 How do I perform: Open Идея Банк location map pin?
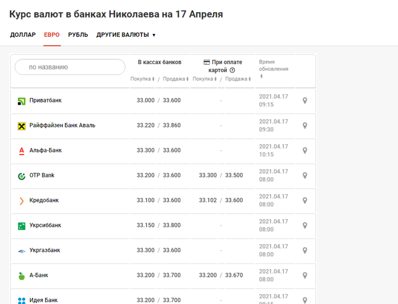coord(305,300)
